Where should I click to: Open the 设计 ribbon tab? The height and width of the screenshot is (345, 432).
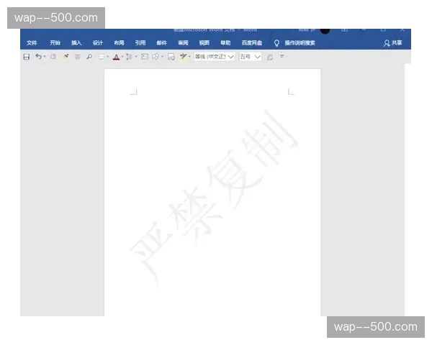click(x=97, y=43)
